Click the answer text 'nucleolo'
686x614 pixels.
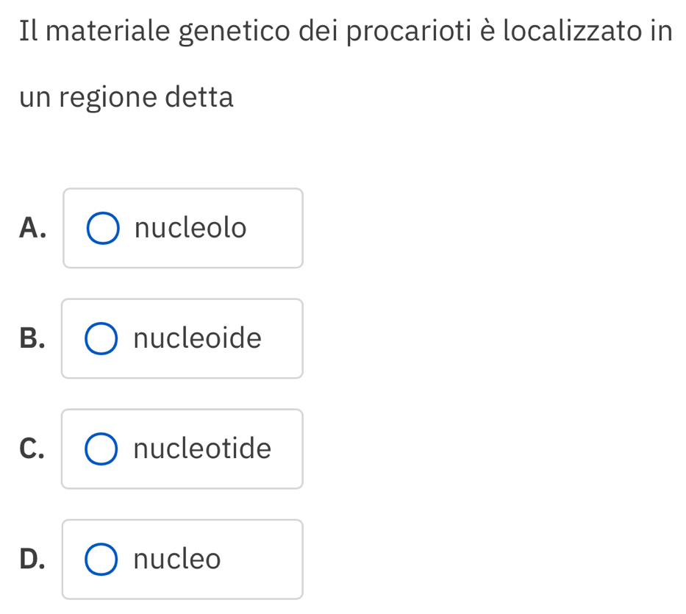coord(190,229)
